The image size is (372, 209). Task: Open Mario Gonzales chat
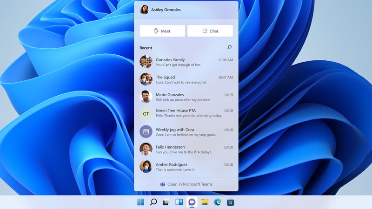click(x=186, y=97)
